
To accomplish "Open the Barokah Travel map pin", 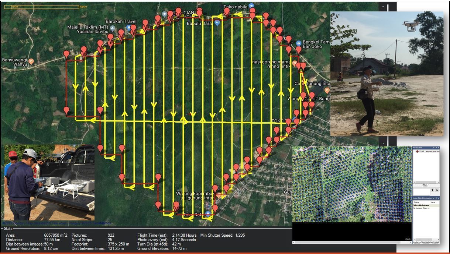I will point(128,28).
